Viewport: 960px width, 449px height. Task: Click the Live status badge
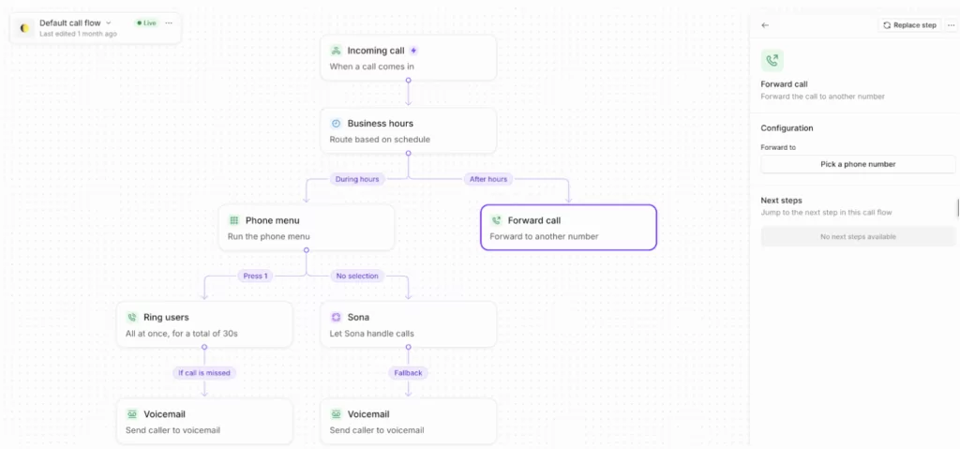tap(145, 22)
